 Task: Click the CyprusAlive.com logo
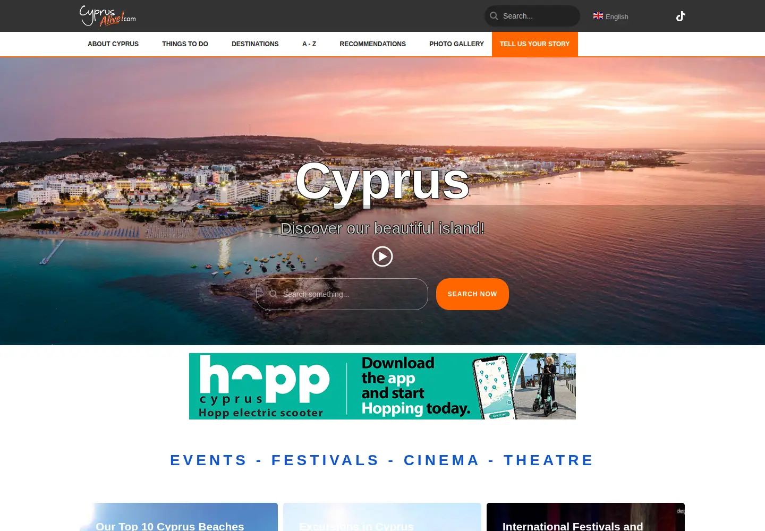click(108, 15)
